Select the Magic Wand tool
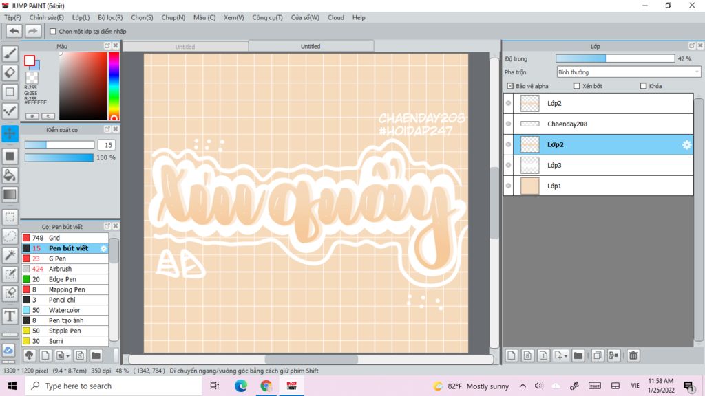This screenshot has width=705, height=396. pyautogui.click(x=10, y=255)
